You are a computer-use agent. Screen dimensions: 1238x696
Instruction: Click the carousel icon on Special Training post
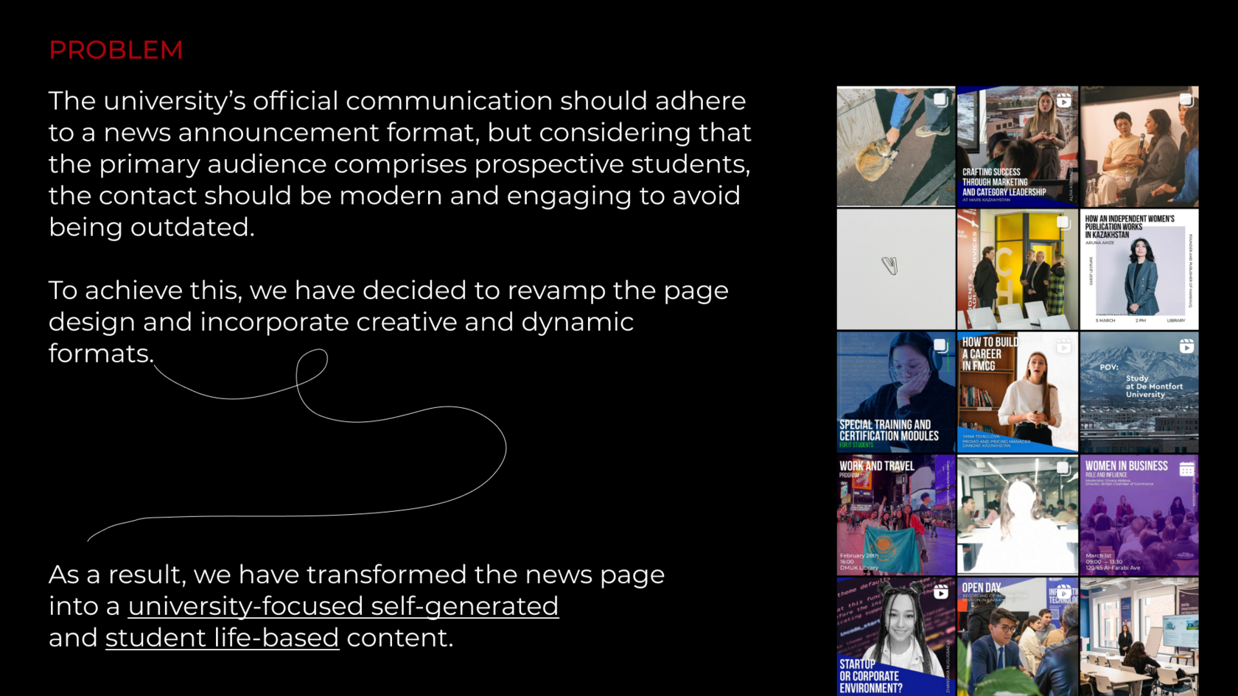coord(940,345)
